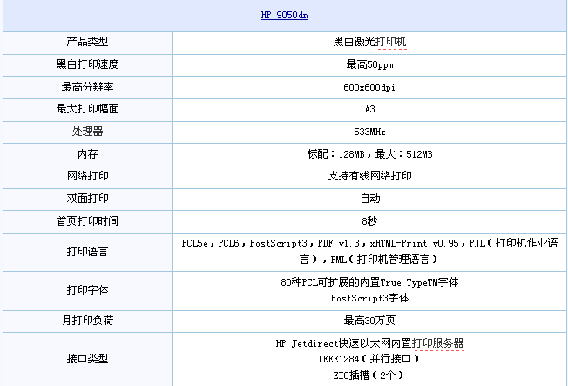The image size is (568, 386).
Task: Select the 接口类型 label cell
Action: [x=88, y=359]
